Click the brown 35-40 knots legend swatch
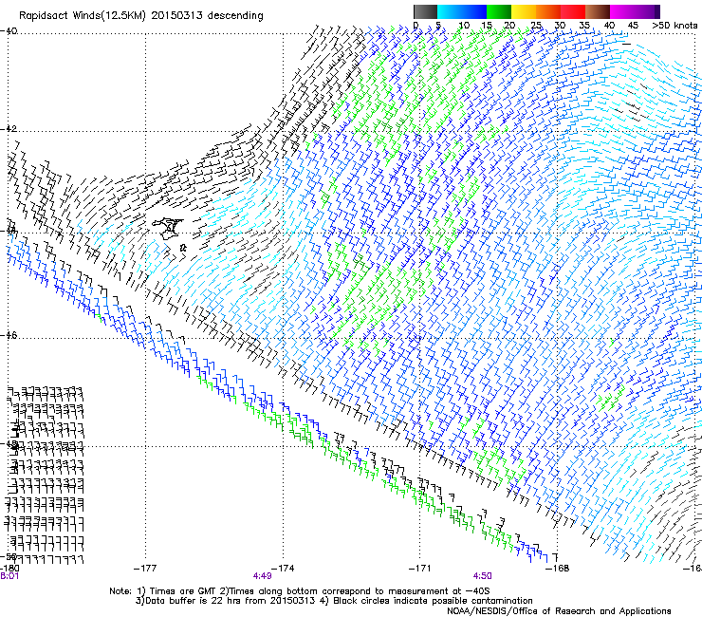The width and height of the screenshot is (702, 617). [x=598, y=11]
